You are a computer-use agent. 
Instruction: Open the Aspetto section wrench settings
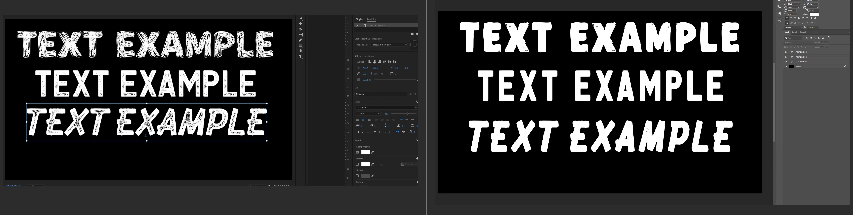[417, 140]
